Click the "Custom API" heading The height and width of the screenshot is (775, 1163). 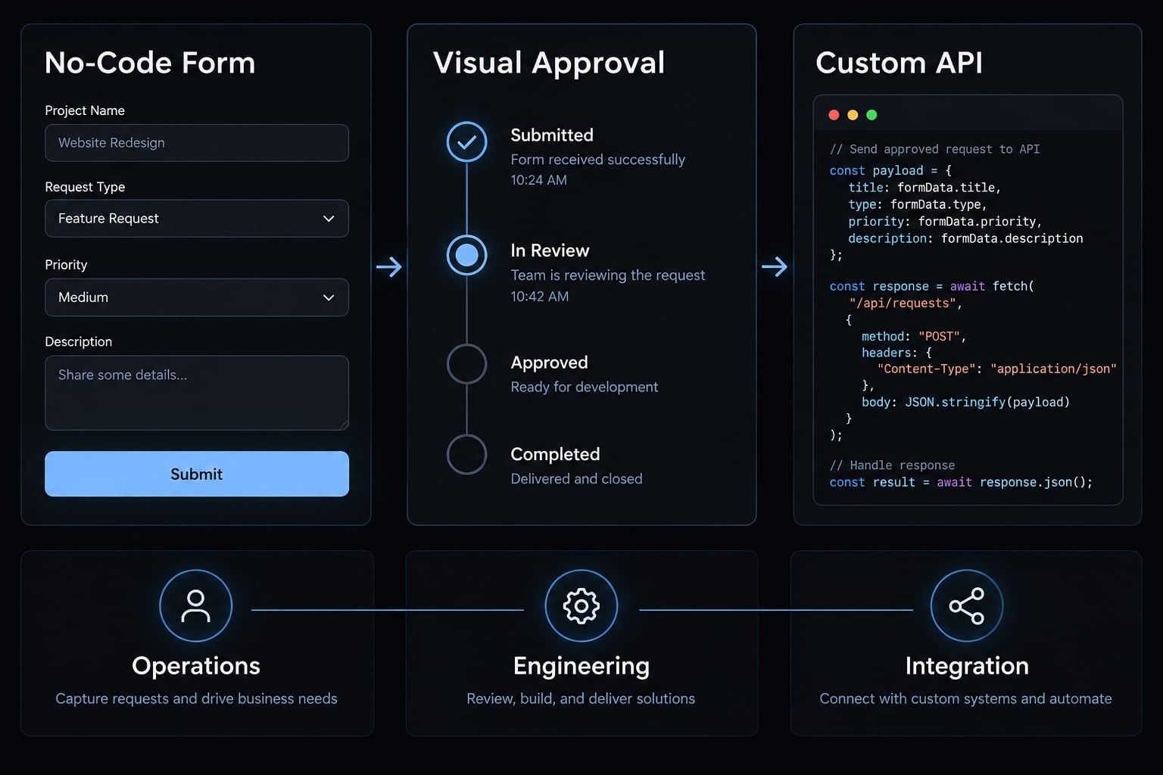point(900,63)
